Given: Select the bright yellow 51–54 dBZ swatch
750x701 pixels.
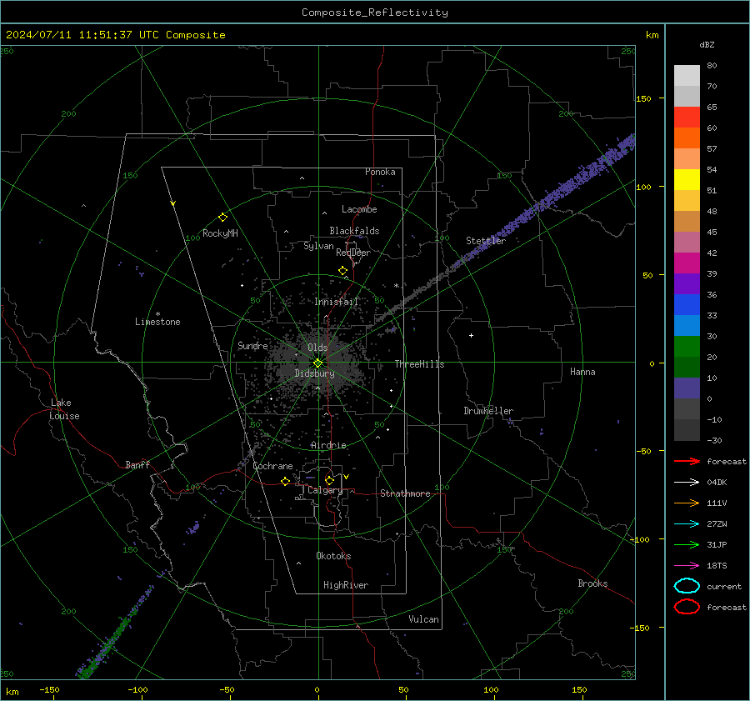Looking at the screenshot, I should click(687, 180).
